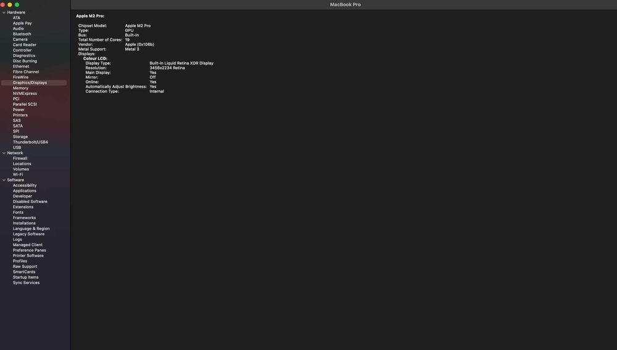
Task: Select Parallel SCSI in the sidebar
Action: pos(25,105)
